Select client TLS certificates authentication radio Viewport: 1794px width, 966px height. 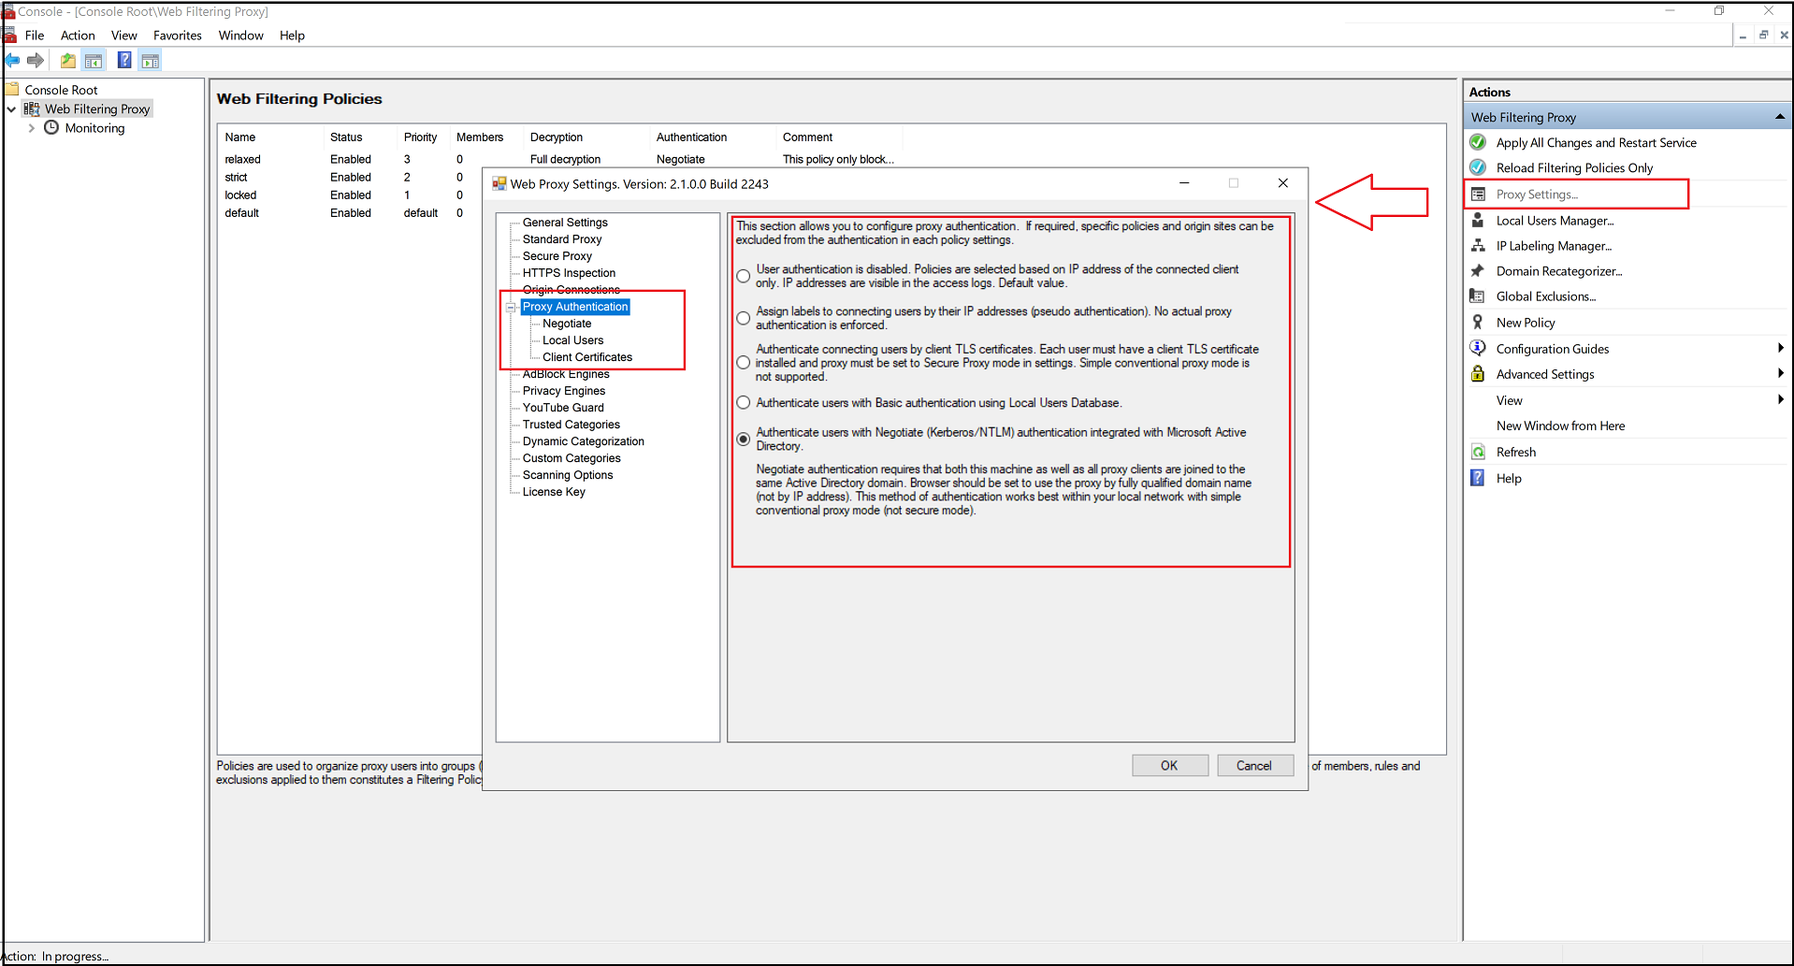(x=744, y=363)
